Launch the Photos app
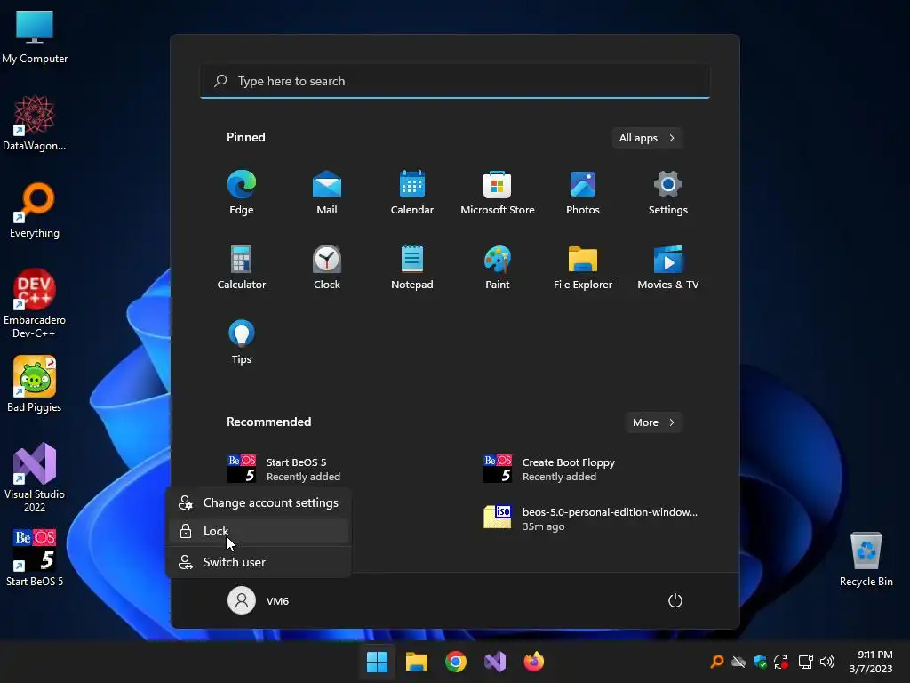 [x=583, y=192]
